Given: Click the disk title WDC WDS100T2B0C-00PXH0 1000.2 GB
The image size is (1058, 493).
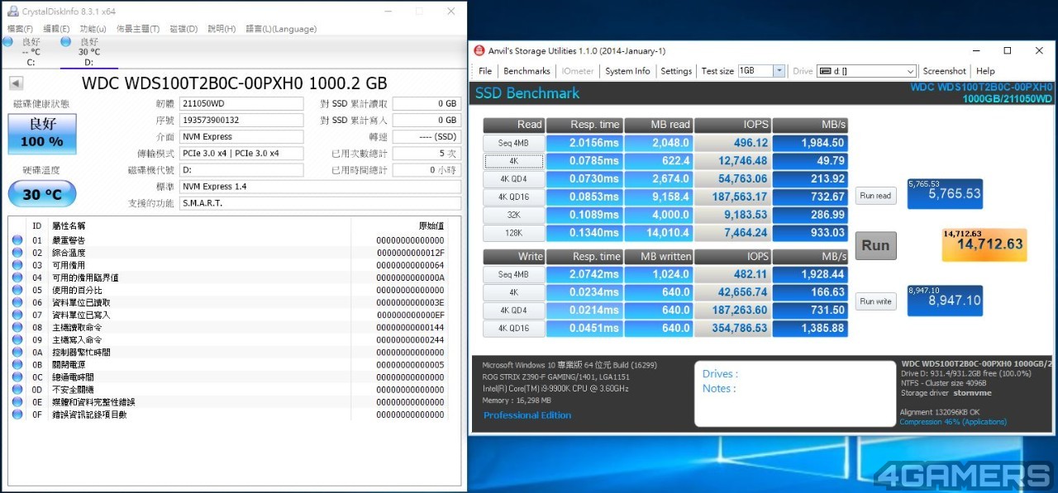Looking at the screenshot, I should [234, 83].
